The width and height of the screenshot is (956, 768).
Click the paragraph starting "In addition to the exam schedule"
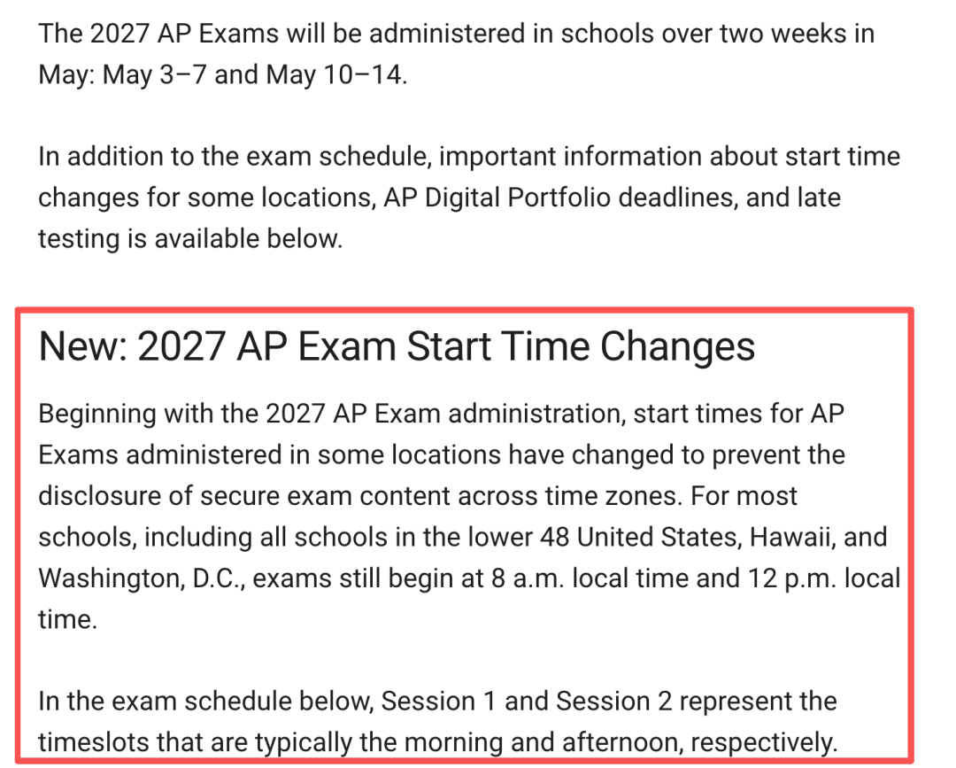[x=469, y=198]
